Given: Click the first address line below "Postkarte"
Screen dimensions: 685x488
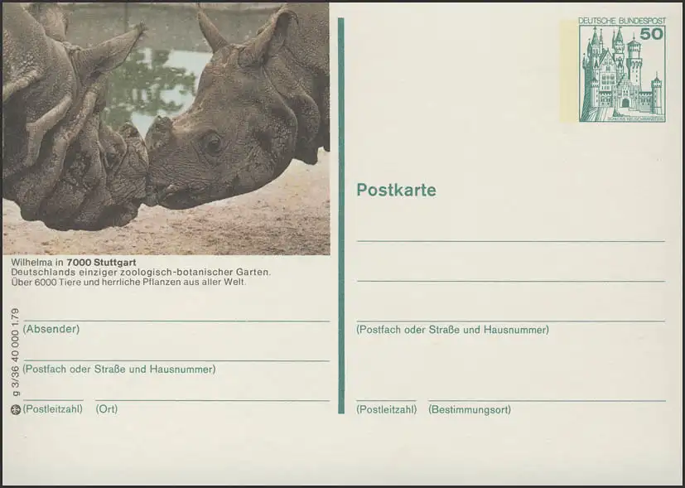Looking at the screenshot, I should pyautogui.click(x=510, y=240).
